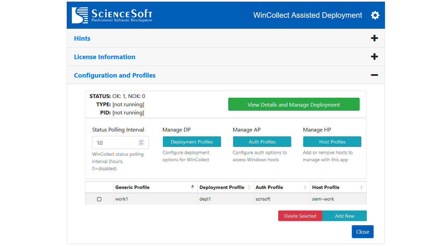Sort table by the Generic Profile arrow
This screenshot has height=246, width=438.
pyautogui.click(x=193, y=187)
